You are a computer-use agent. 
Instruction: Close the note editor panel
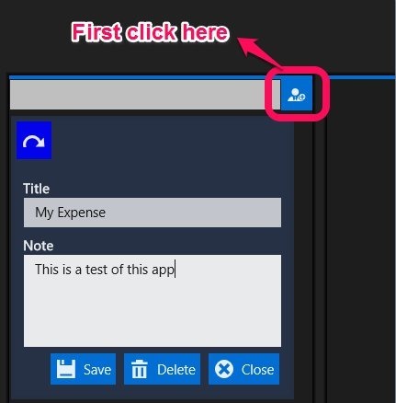point(243,369)
